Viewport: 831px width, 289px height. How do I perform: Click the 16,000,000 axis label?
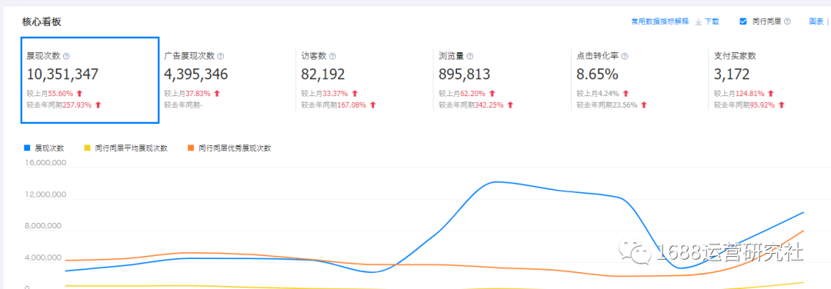point(46,163)
